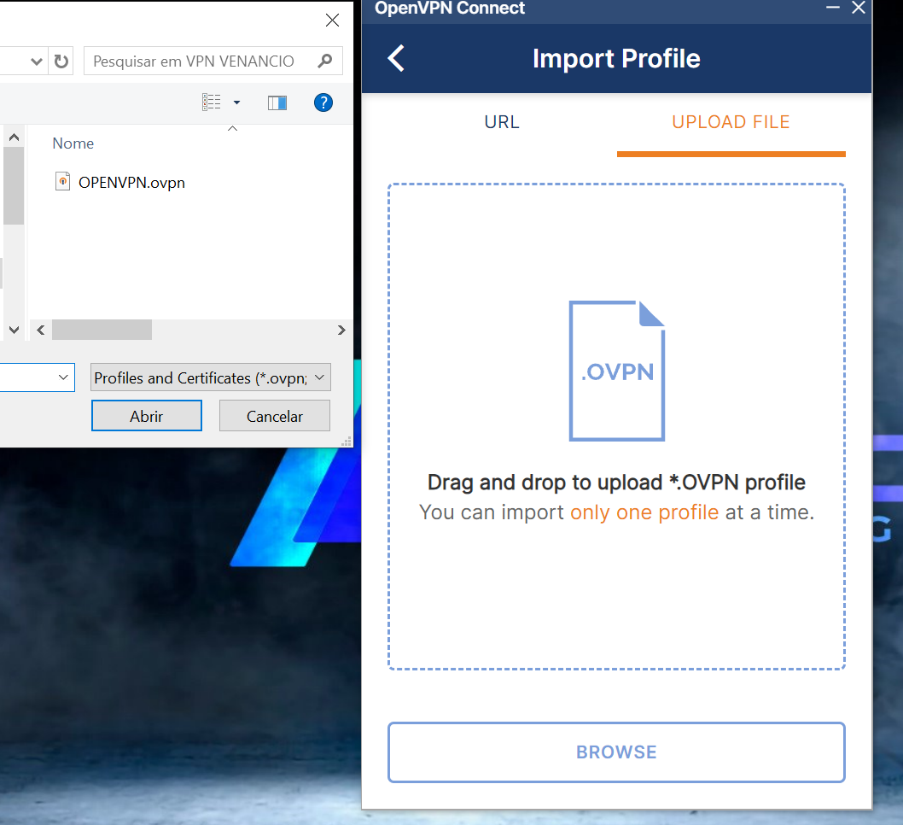Click the horizontal scroll right arrow
The height and width of the screenshot is (825, 903).
(x=341, y=331)
